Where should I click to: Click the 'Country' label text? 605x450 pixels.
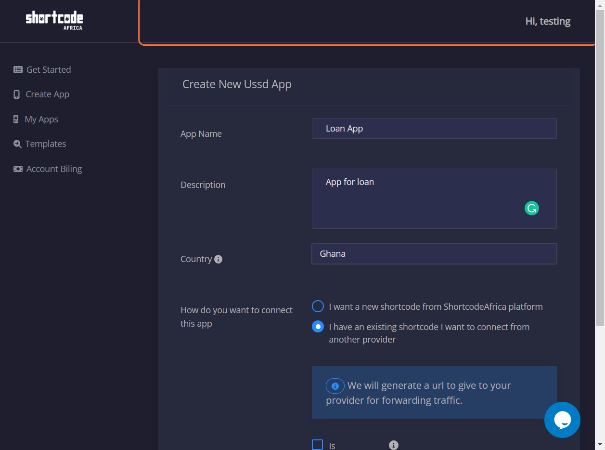click(196, 259)
